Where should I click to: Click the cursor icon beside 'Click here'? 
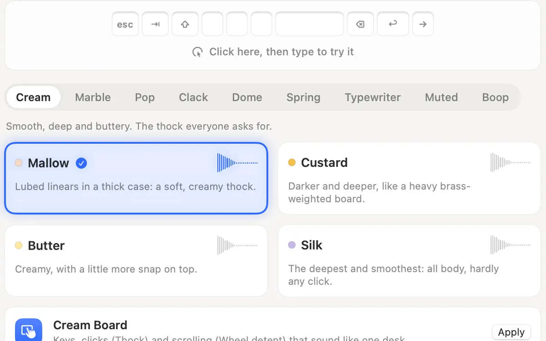[197, 52]
